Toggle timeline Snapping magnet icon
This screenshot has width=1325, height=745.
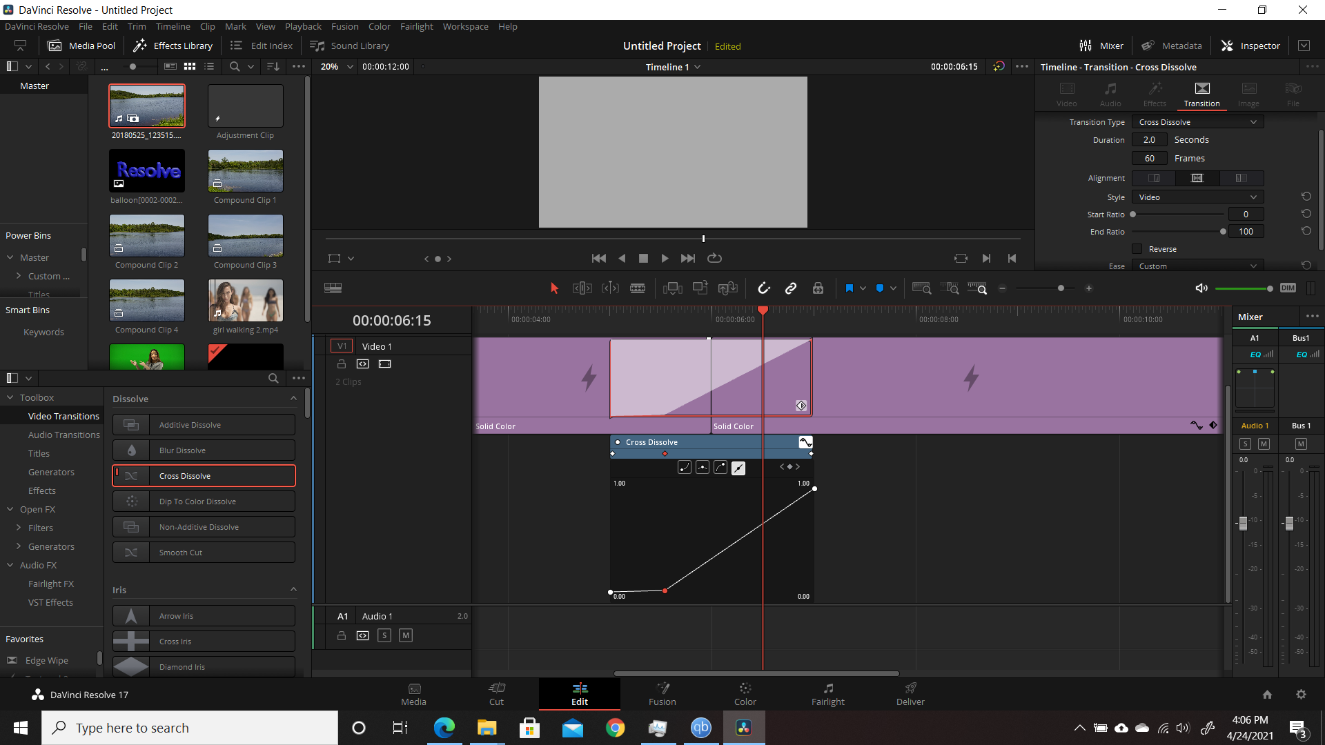click(764, 288)
